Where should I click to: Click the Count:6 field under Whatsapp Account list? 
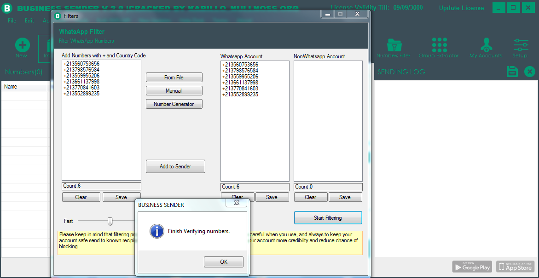coord(255,187)
